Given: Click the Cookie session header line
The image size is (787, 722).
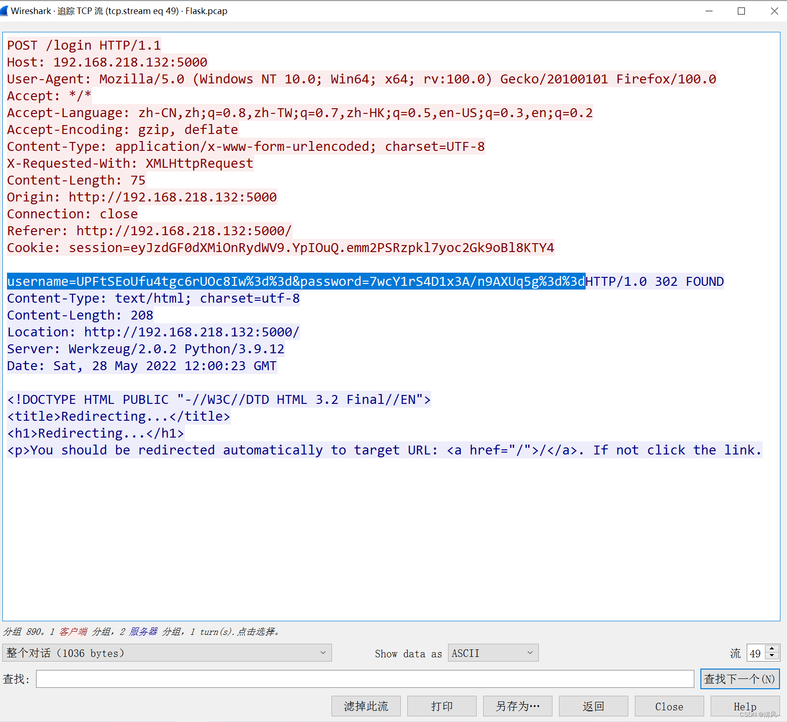Looking at the screenshot, I should (x=280, y=248).
